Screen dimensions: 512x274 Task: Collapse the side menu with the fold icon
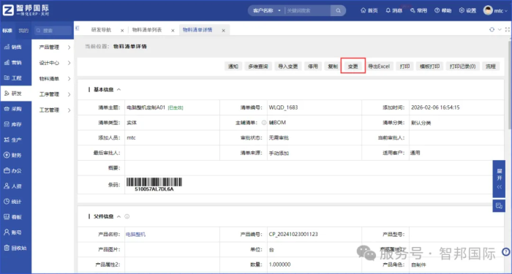pos(78,28)
